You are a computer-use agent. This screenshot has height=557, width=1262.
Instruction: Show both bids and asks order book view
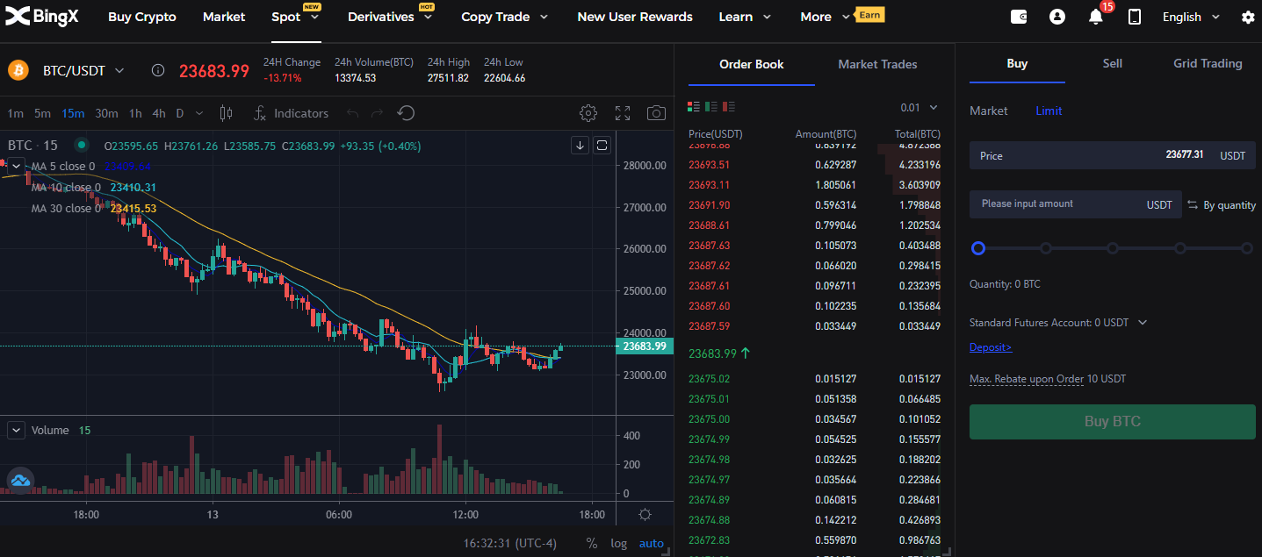coord(694,107)
